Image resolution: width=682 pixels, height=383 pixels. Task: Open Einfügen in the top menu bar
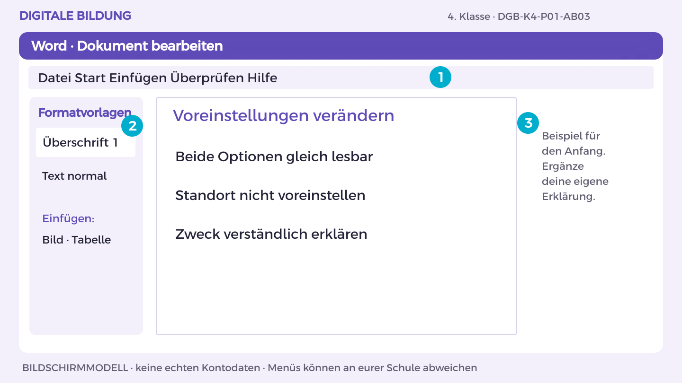pyautogui.click(x=137, y=78)
